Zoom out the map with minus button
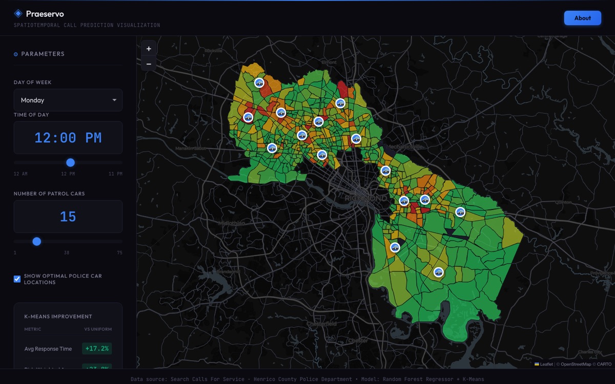Image resolution: width=615 pixels, height=384 pixels. point(149,64)
